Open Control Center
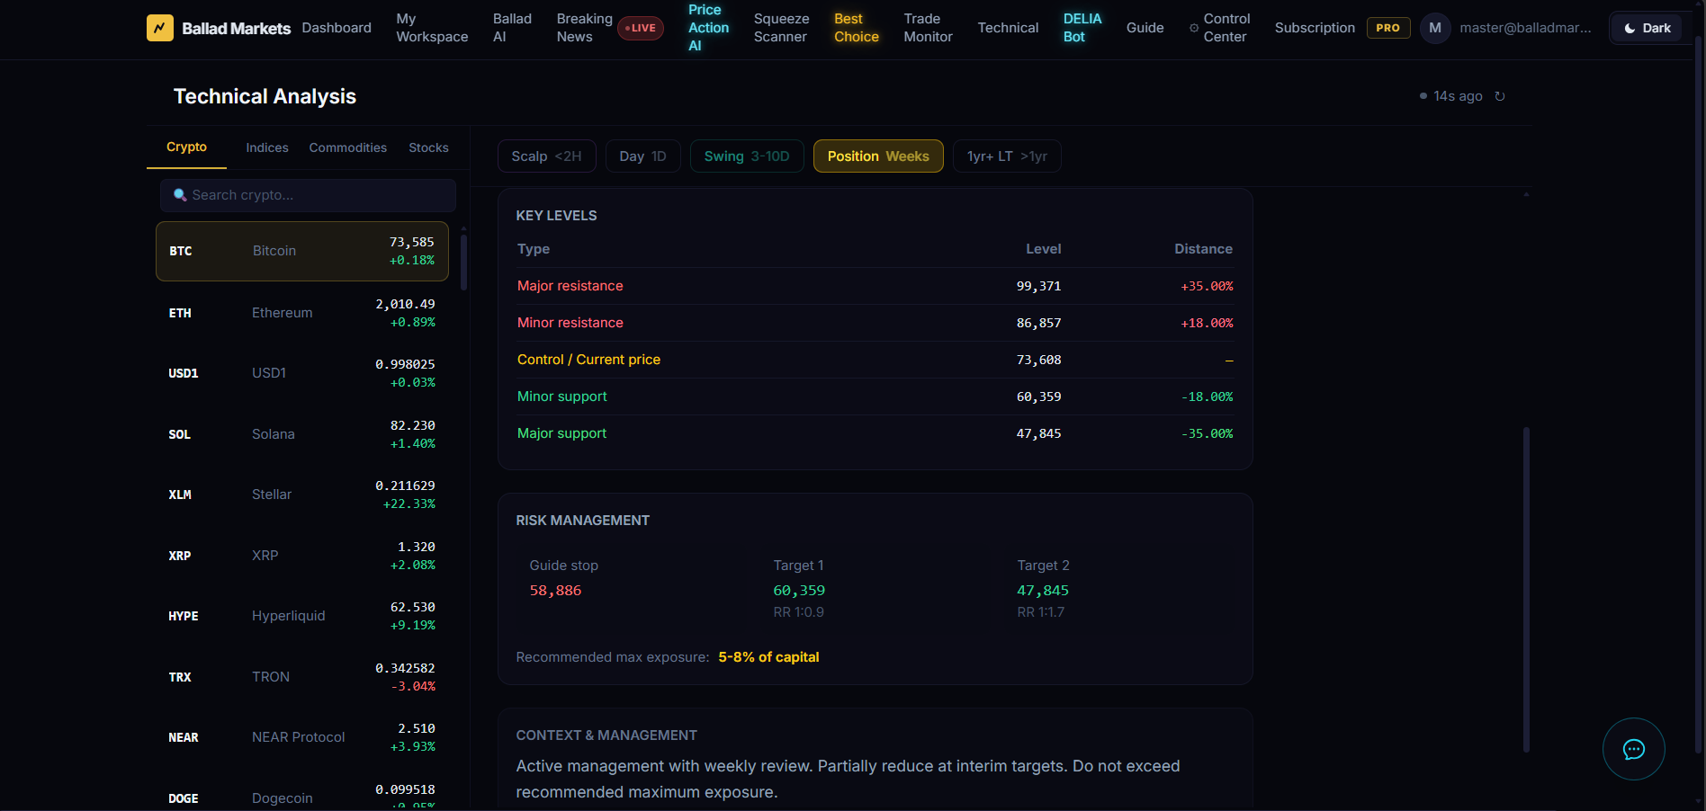 pos(1226,28)
